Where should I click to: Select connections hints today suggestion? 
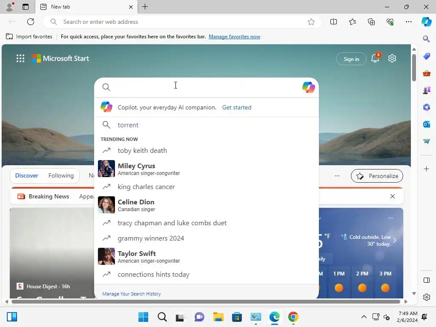pyautogui.click(x=207, y=275)
